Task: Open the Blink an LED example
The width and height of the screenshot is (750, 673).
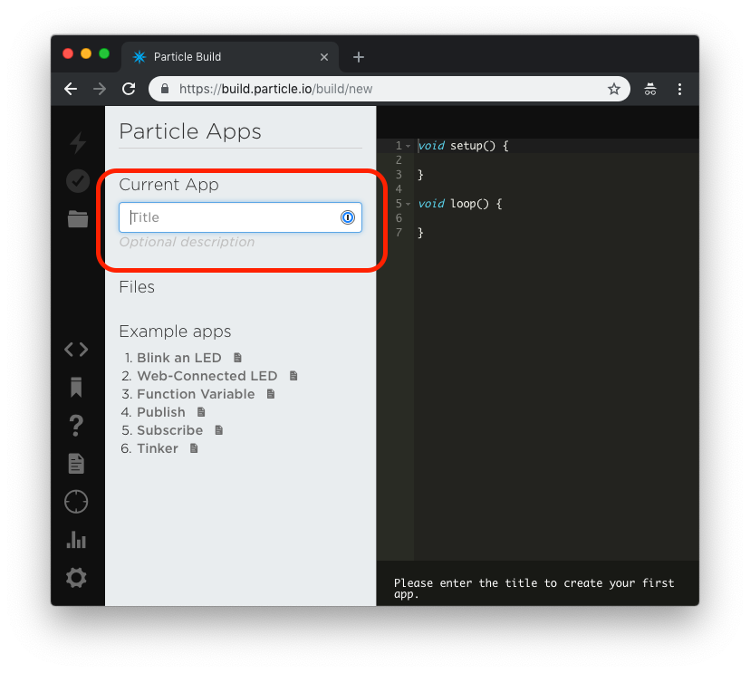Action: coord(178,358)
